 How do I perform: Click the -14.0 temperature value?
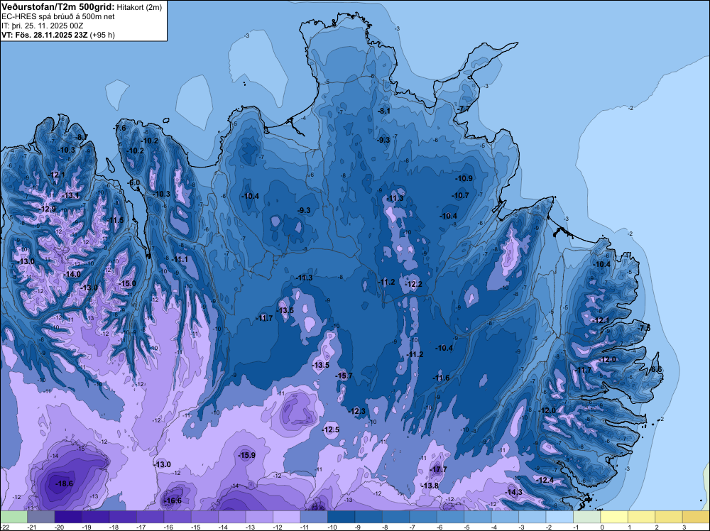[72, 274]
